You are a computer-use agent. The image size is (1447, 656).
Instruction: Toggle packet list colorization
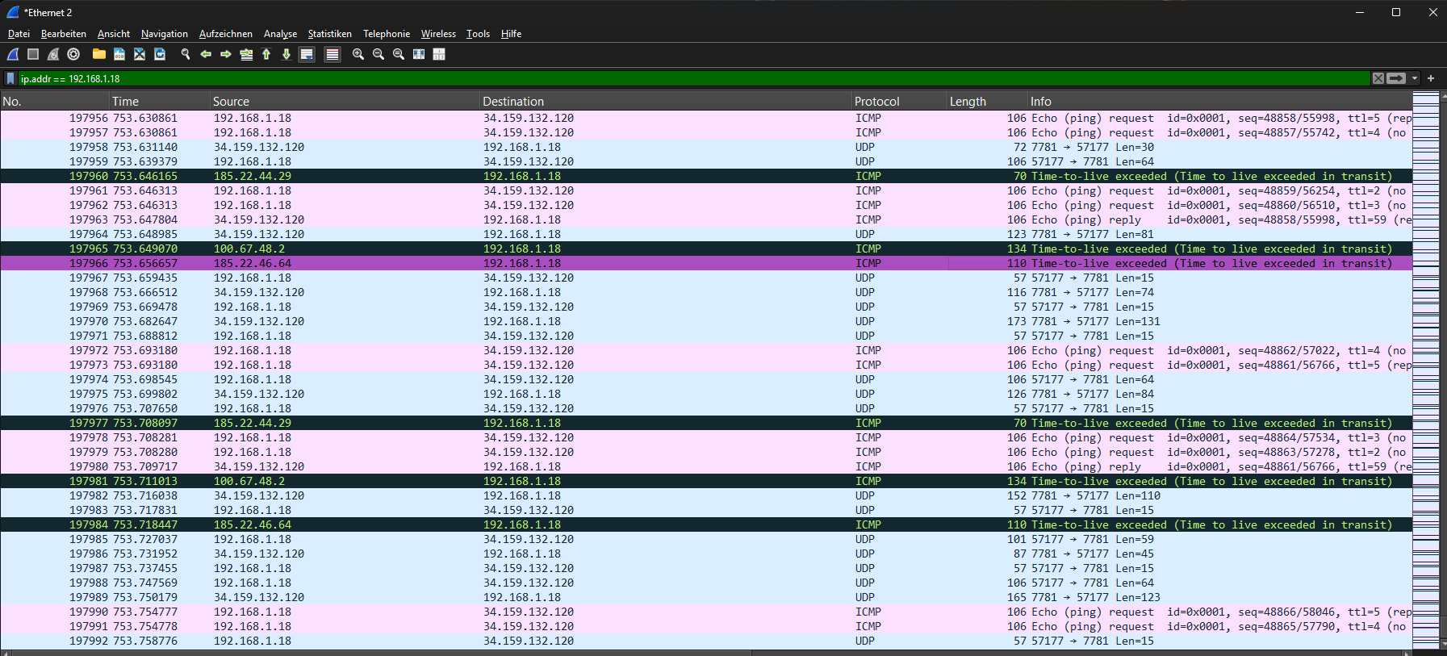tap(332, 54)
